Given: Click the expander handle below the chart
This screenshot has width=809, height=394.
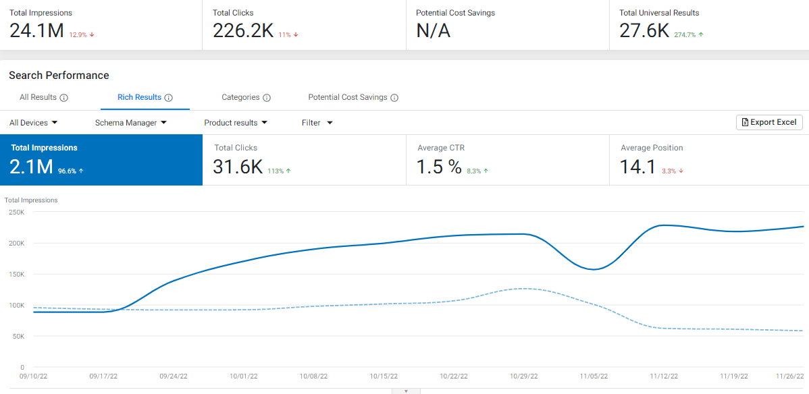Looking at the screenshot, I should point(406,390).
